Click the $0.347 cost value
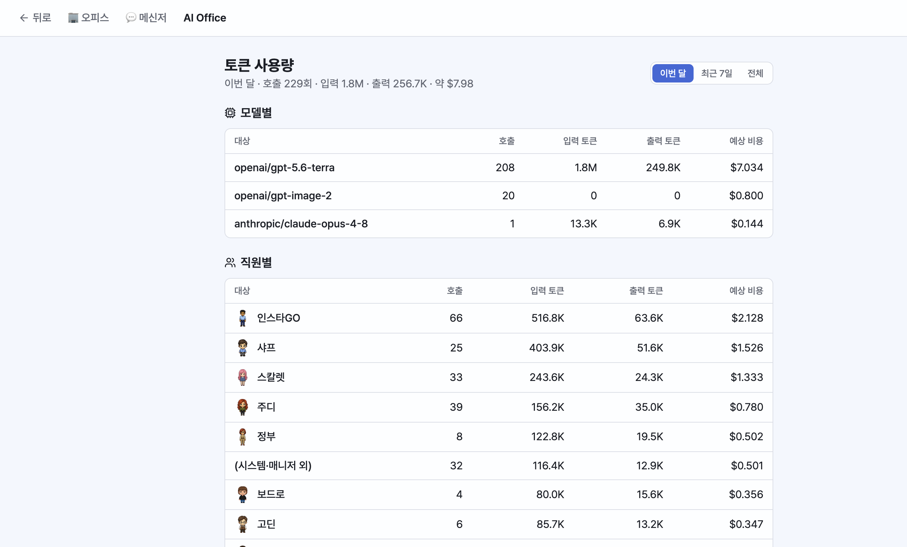The width and height of the screenshot is (907, 547). click(747, 524)
